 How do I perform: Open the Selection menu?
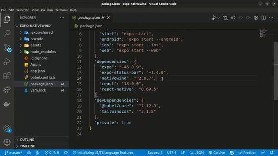pyautogui.click(x=23, y=10)
